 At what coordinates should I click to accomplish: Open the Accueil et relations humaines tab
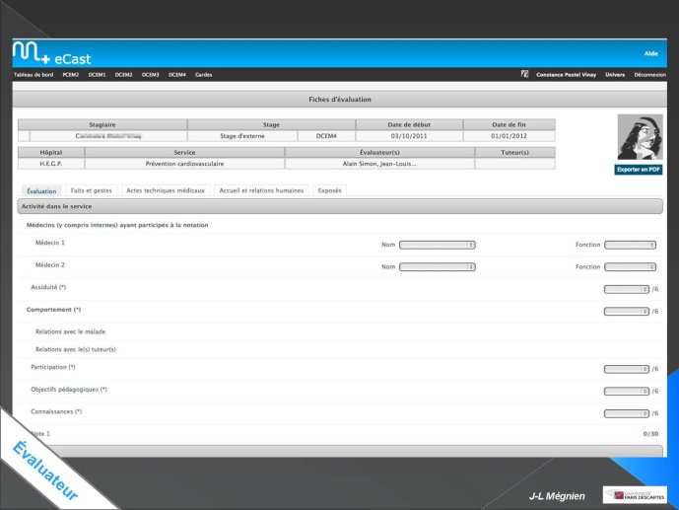click(261, 190)
